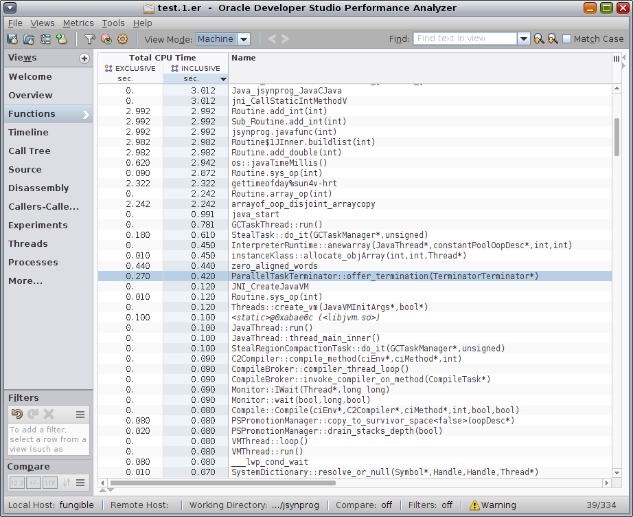Image resolution: width=633 pixels, height=517 pixels.
Task: Open Settings via the gear toolbar icon
Action: pos(122,38)
